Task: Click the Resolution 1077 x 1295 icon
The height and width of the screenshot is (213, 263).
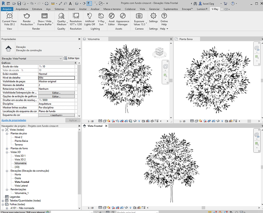Action: (x=76, y=19)
